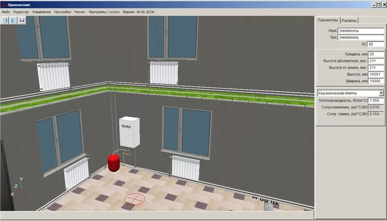
Task: Switch to the Параметры tab
Action: click(327, 20)
